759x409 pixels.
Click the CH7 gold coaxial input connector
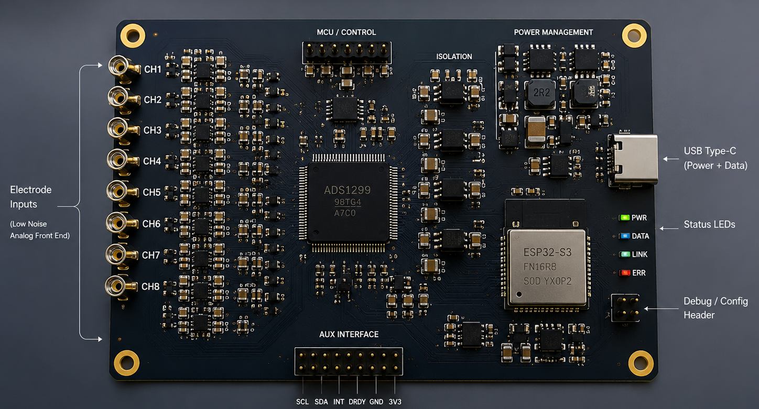click(122, 256)
